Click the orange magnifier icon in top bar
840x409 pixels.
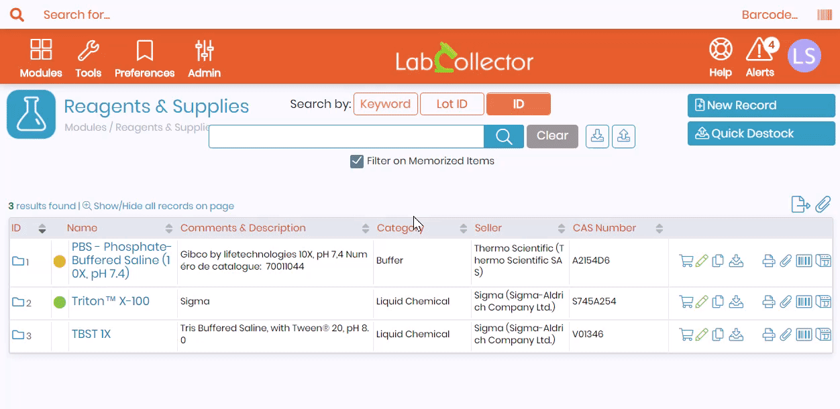pos(17,15)
